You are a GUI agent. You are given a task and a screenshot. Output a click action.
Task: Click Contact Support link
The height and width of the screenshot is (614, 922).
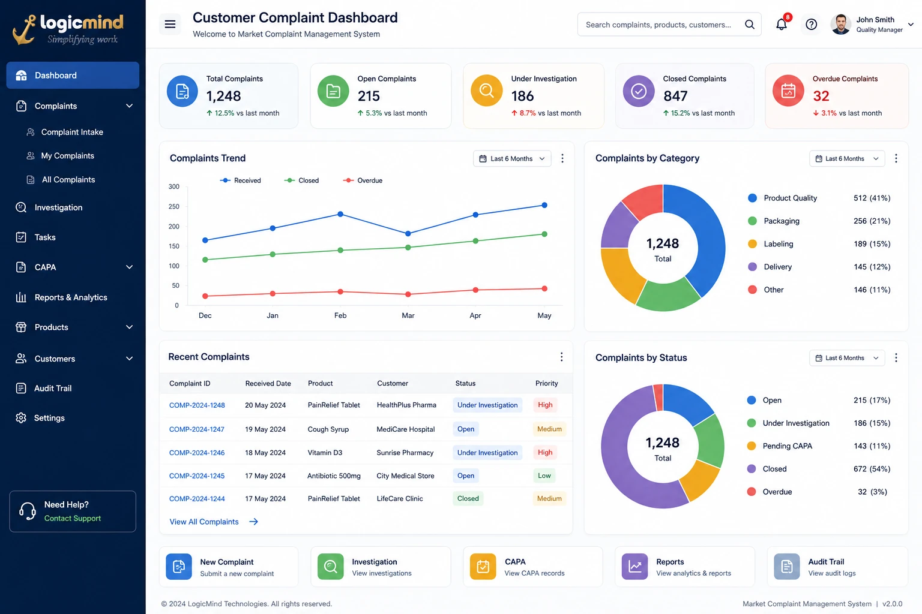[x=73, y=519]
